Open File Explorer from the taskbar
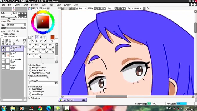 [13, 108]
